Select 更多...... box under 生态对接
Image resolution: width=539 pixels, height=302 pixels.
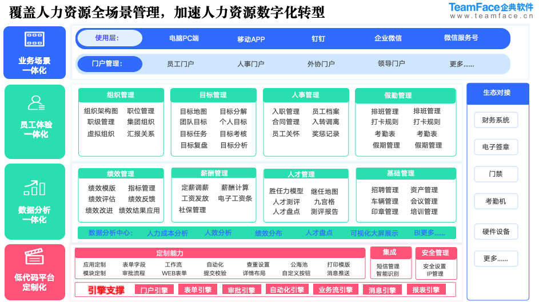coord(496,259)
